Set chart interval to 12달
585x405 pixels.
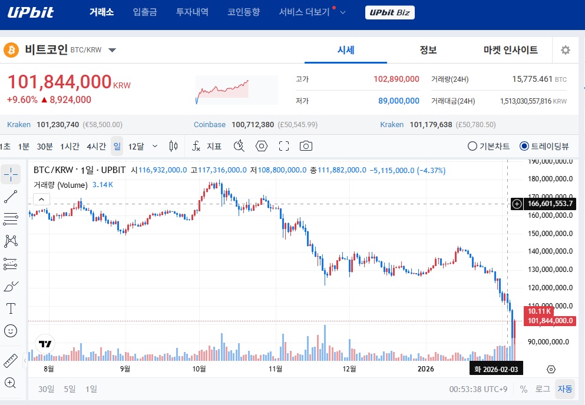(x=136, y=147)
